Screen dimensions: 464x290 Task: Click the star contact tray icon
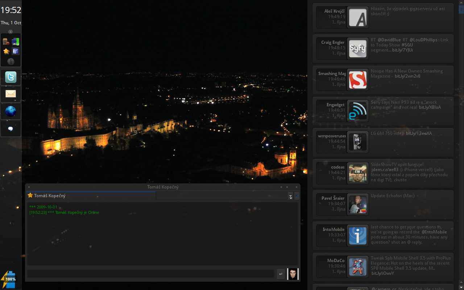pos(6,51)
